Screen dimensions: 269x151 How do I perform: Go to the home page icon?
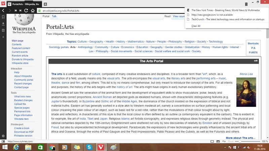33,11
